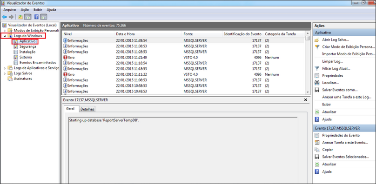Click the Anexar Tarefa a este Evento icon
The width and height of the screenshot is (376, 184).
[x=317, y=143]
